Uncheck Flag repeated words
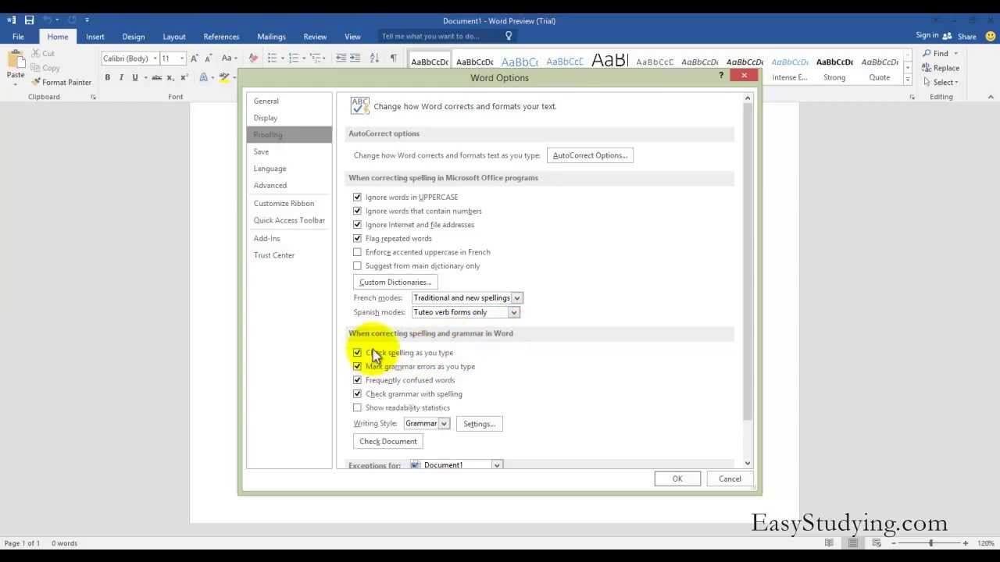The width and height of the screenshot is (1000, 562). pyautogui.click(x=357, y=238)
